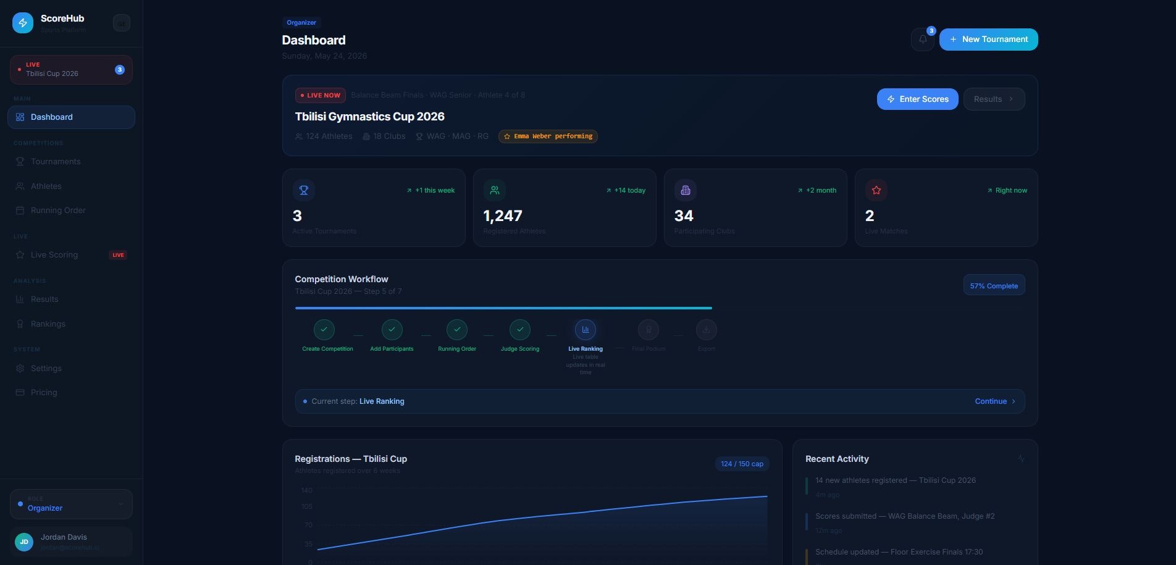1176x565 pixels.
Task: Open Results with the chevron button
Action: click(x=994, y=99)
